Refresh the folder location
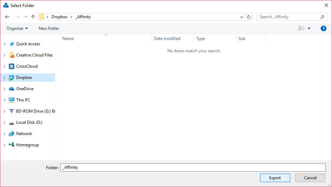332x187 pixels. pyautogui.click(x=249, y=17)
